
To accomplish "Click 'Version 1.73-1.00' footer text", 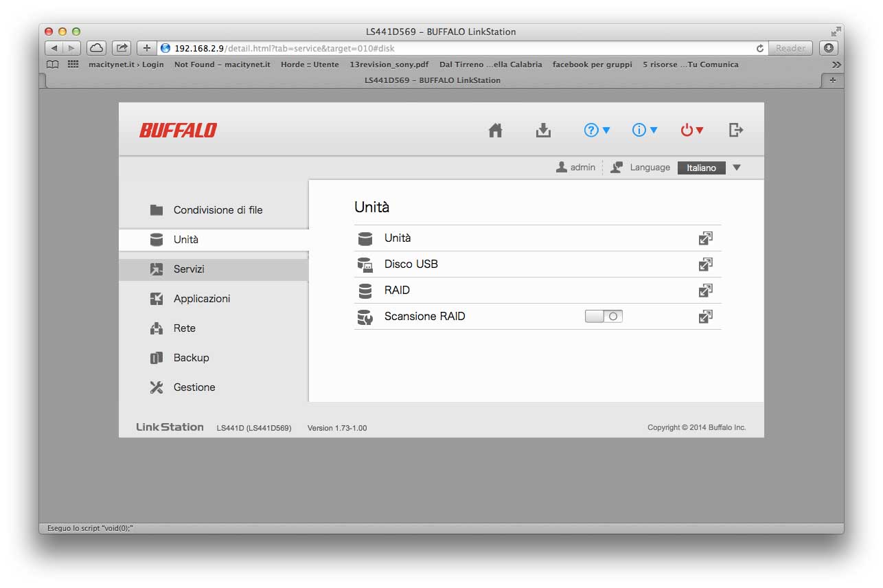I will point(337,428).
